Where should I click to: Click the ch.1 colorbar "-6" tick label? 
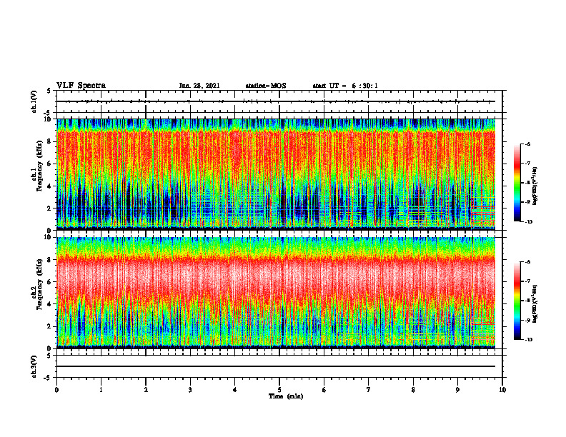(527, 144)
